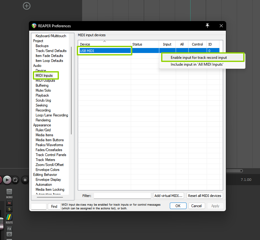Toggle the Mono button on master track

(9, 192)
